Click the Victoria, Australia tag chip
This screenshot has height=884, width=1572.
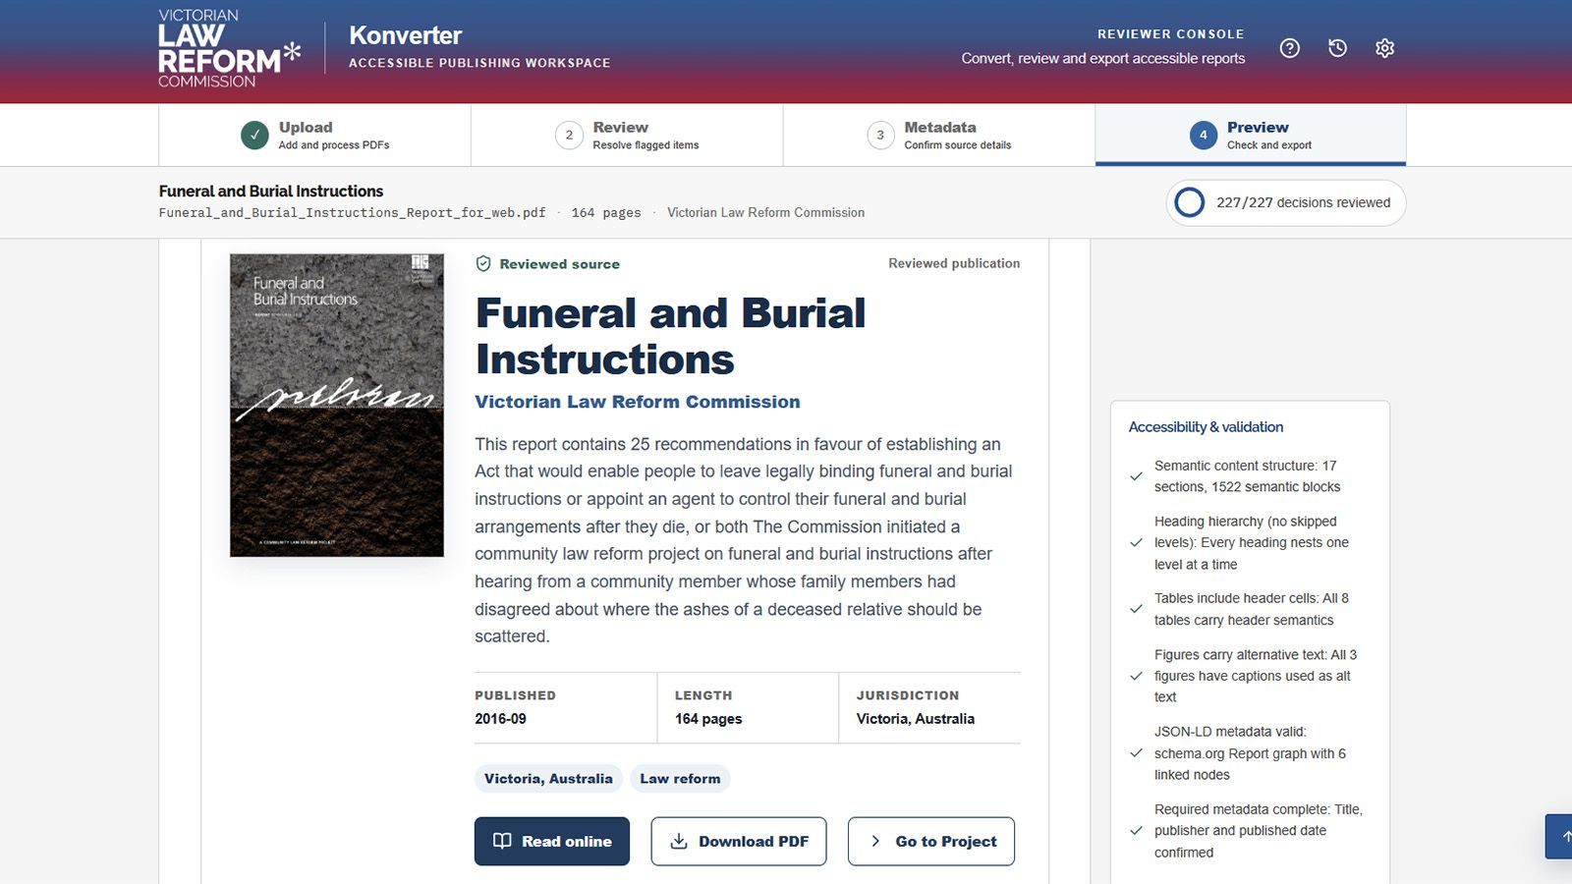click(x=548, y=779)
